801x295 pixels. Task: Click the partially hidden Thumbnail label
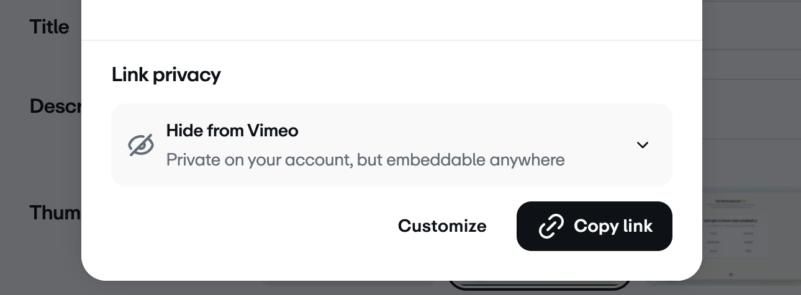[x=55, y=213]
